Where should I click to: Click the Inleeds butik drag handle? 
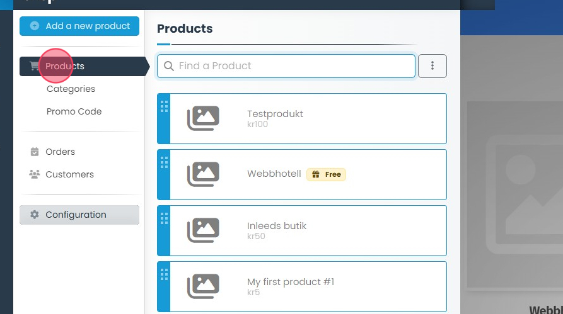pyautogui.click(x=164, y=218)
